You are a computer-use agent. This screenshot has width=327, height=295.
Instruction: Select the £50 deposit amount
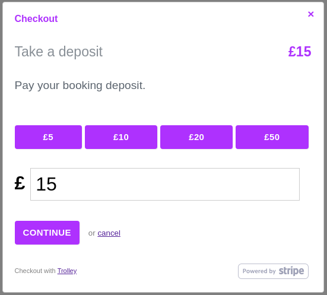point(272,137)
